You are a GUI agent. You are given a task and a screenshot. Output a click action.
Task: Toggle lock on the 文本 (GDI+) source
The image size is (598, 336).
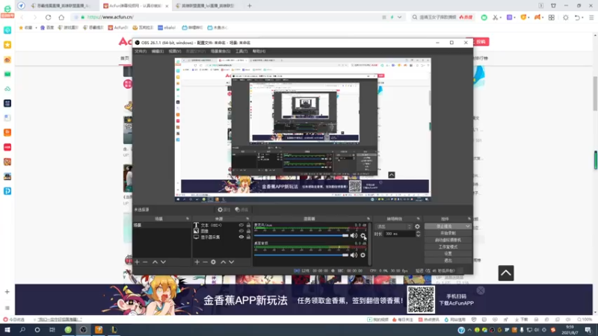point(248,225)
